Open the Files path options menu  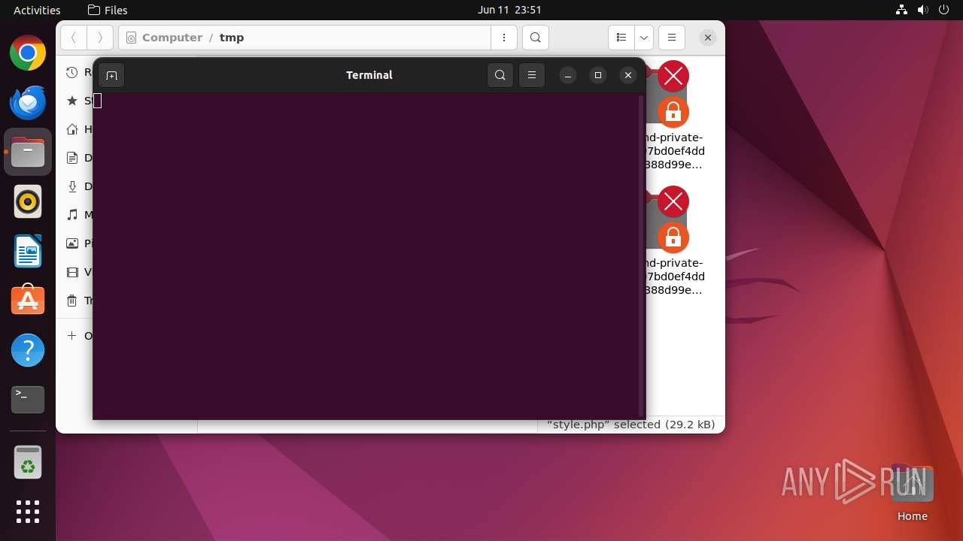[x=504, y=38]
